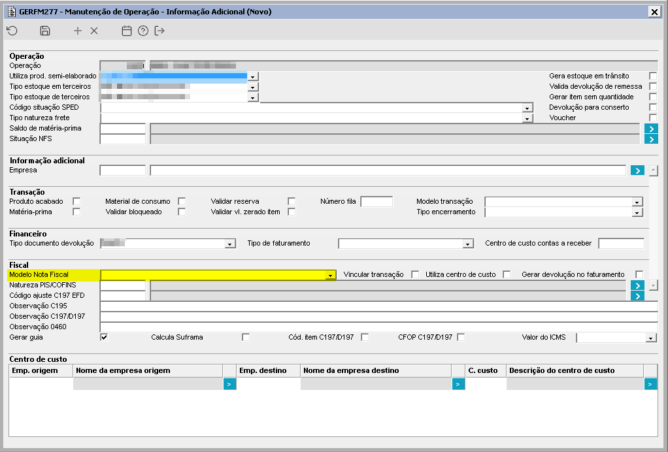
Task: Enable Validar reserva checkbox
Action: tap(292, 201)
